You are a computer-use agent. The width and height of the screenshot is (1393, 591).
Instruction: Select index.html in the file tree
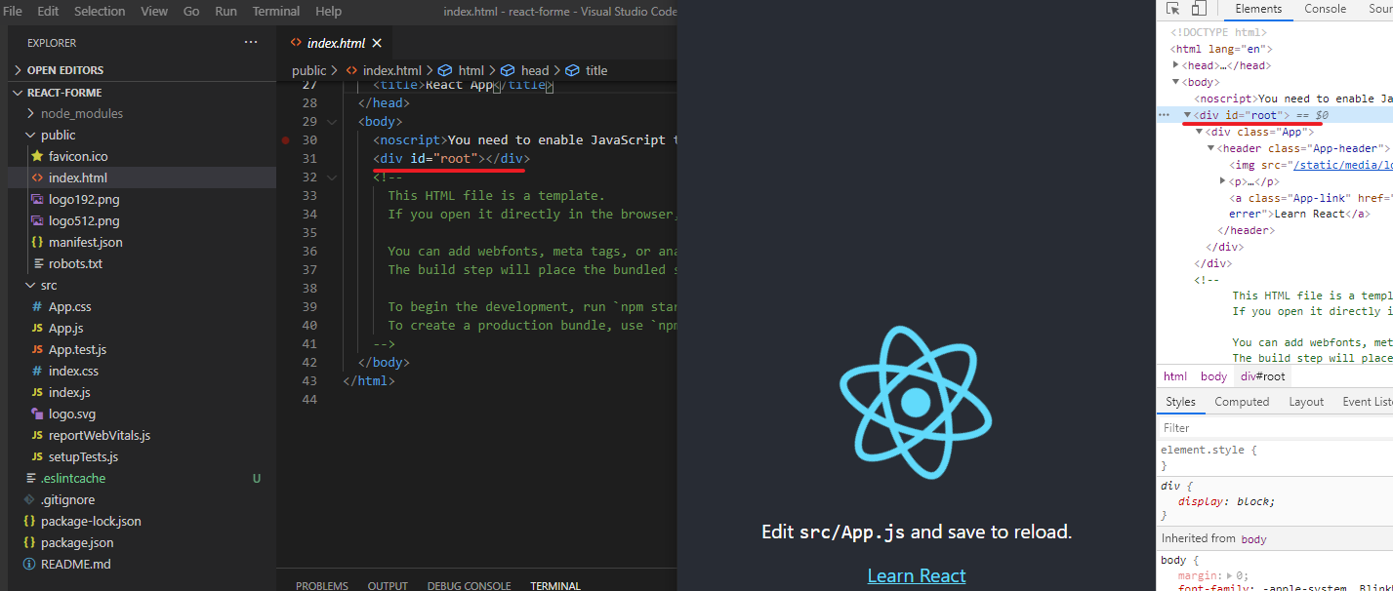78,177
